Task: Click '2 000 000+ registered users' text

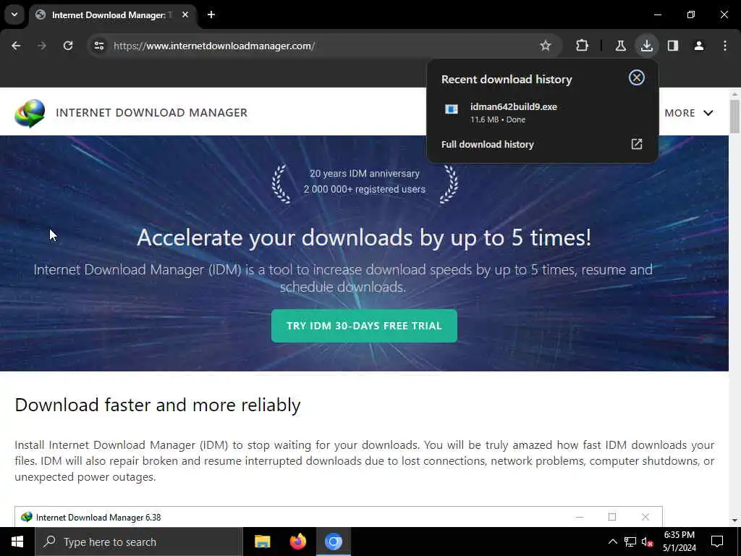Action: 365,189
